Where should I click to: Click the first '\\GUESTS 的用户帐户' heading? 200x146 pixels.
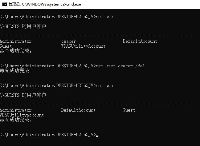click(x=23, y=26)
